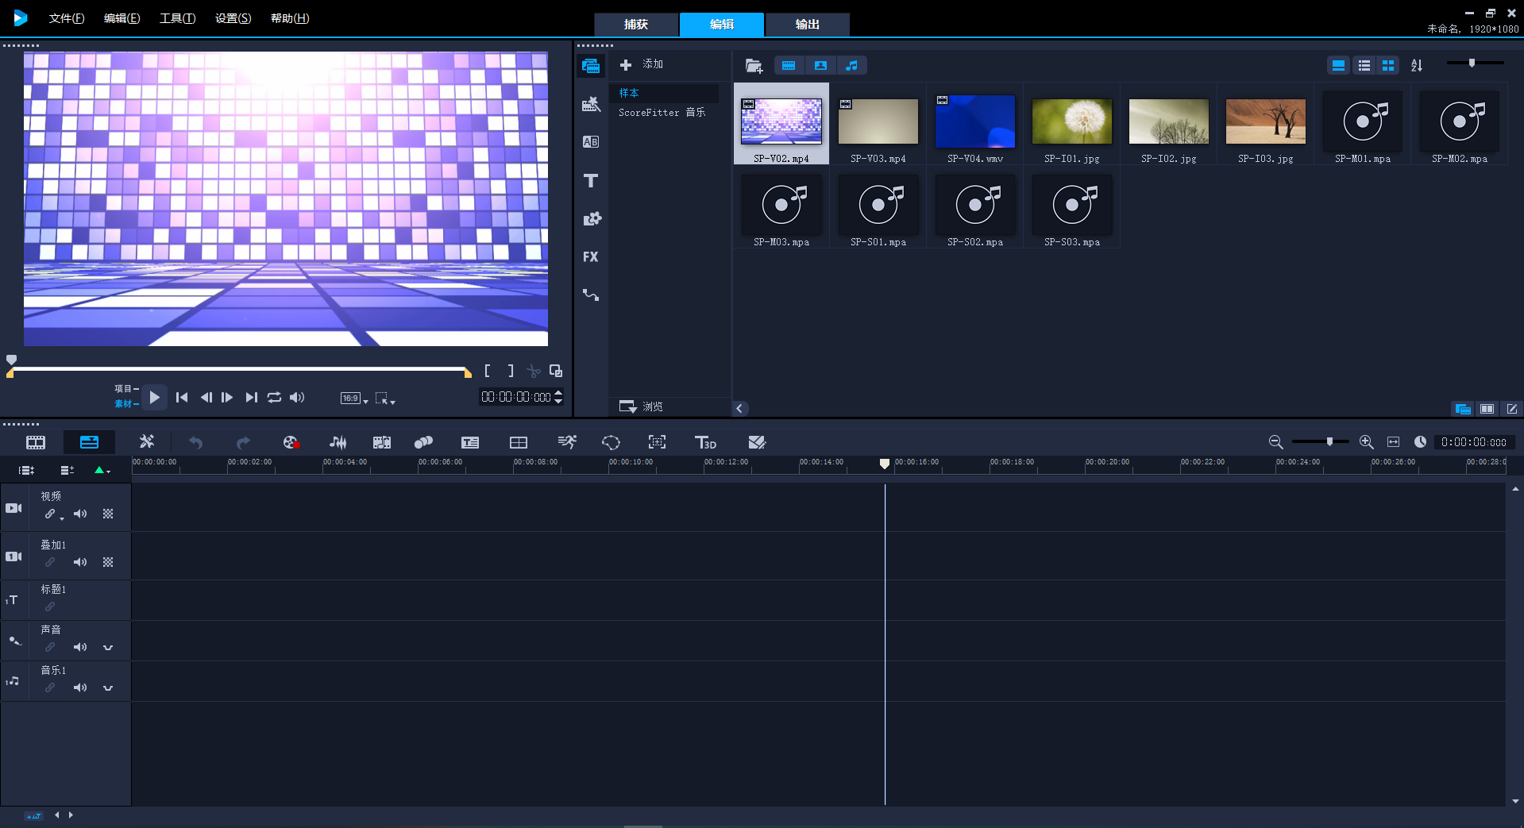Open the customize toolbar tools icon
Image resolution: width=1524 pixels, height=828 pixels.
point(147,442)
